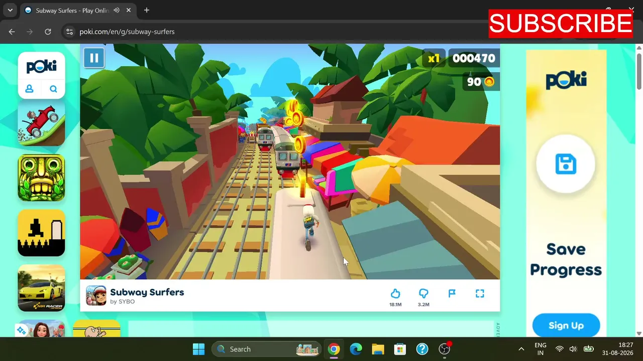Open Wi-Fi network settings in the tray
This screenshot has height=361, width=643.
[559, 349]
